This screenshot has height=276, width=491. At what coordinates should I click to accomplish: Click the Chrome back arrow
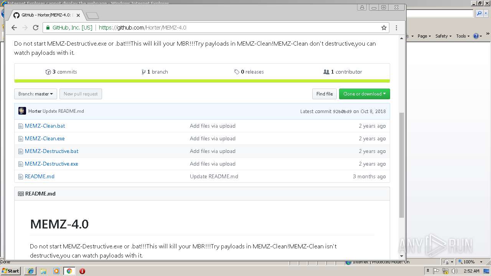14,28
